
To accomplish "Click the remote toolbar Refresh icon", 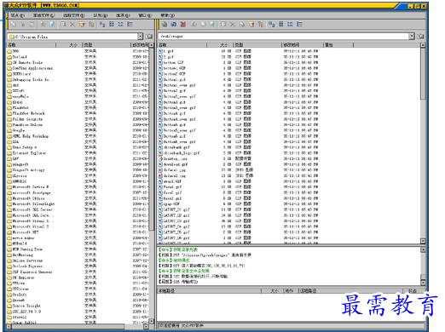I will tap(212, 25).
